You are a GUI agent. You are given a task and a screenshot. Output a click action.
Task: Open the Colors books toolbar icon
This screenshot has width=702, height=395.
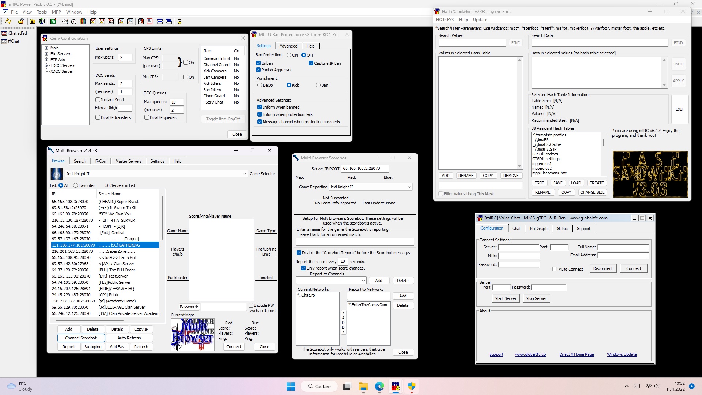[x=83, y=21]
